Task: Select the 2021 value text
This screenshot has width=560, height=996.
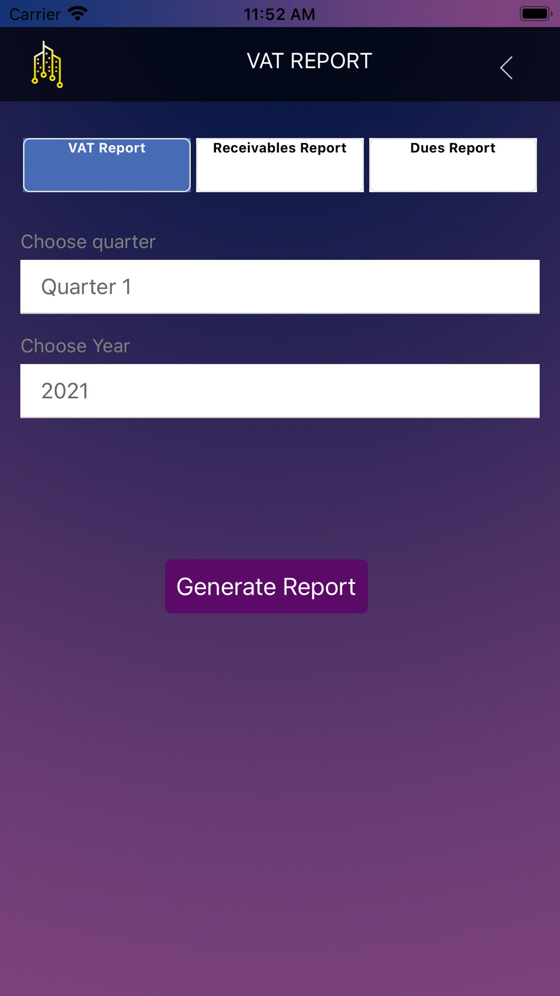Action: [65, 391]
